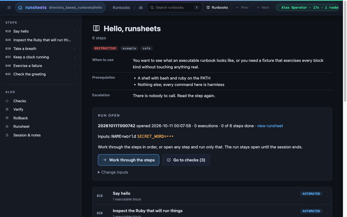Click the run ID 20261011T000742

[x=117, y=126]
